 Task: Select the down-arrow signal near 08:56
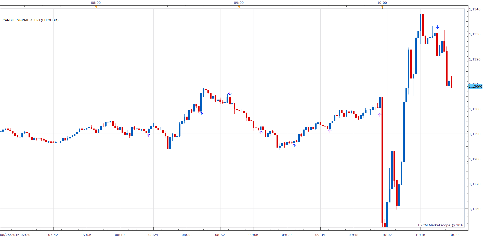(230, 93)
